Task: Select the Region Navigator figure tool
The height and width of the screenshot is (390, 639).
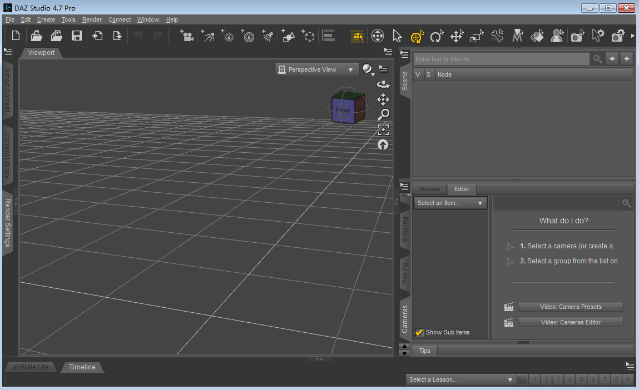Action: coord(557,36)
